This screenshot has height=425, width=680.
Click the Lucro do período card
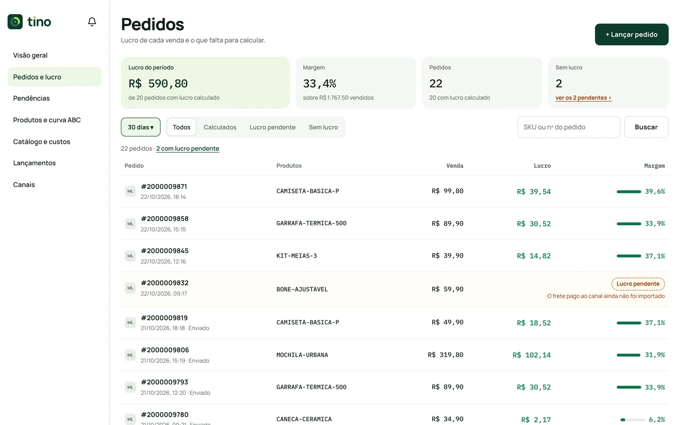[x=205, y=83]
